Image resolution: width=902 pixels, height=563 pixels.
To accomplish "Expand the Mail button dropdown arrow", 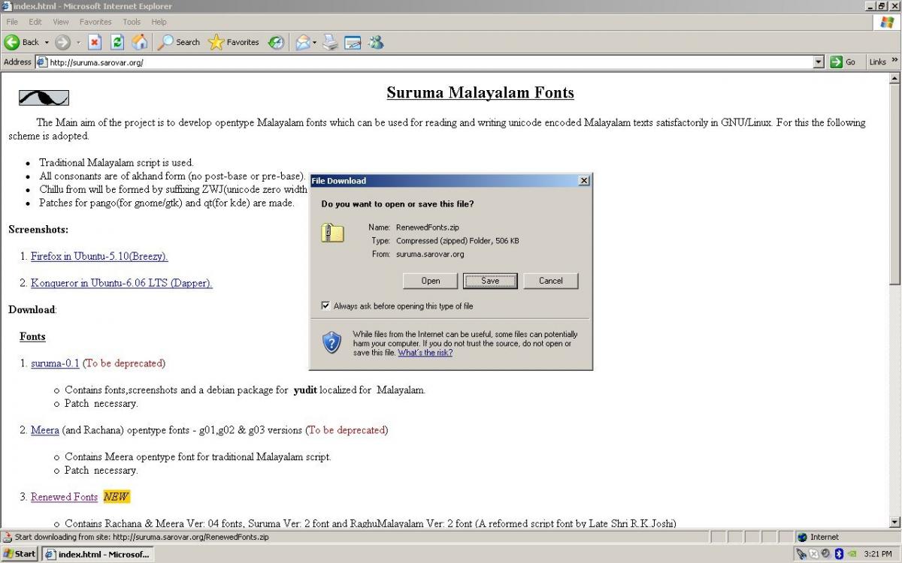I will coord(315,42).
